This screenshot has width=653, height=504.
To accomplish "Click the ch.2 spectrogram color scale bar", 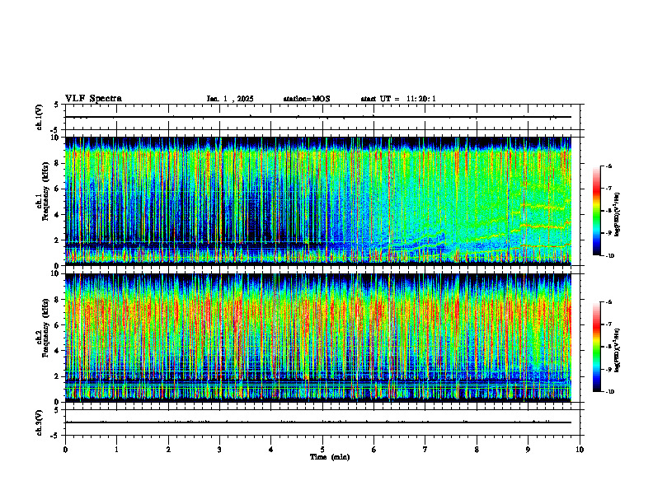I will pyautogui.click(x=597, y=347).
